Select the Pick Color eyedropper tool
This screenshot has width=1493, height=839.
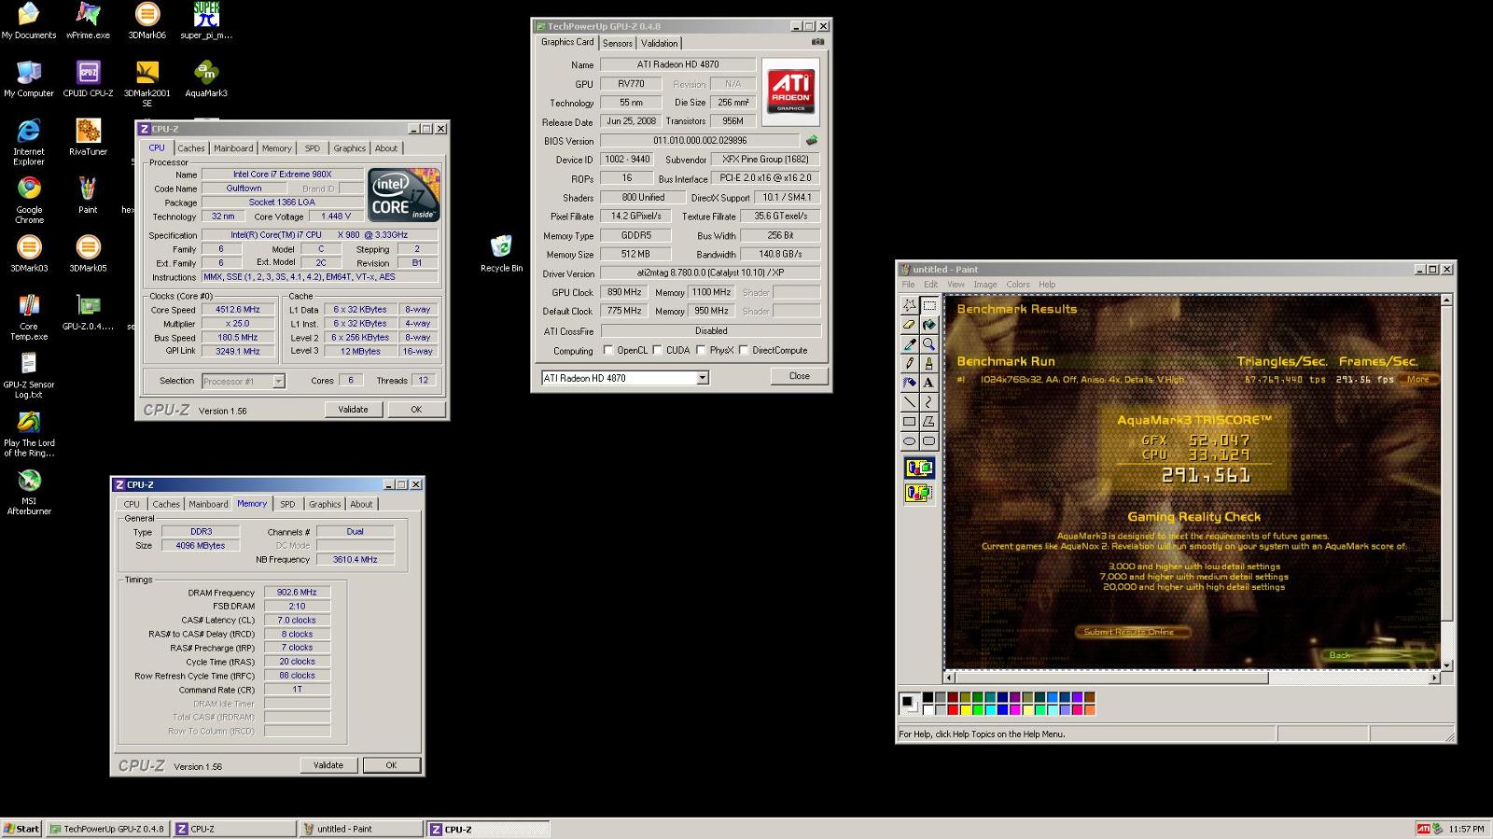pyautogui.click(x=909, y=344)
